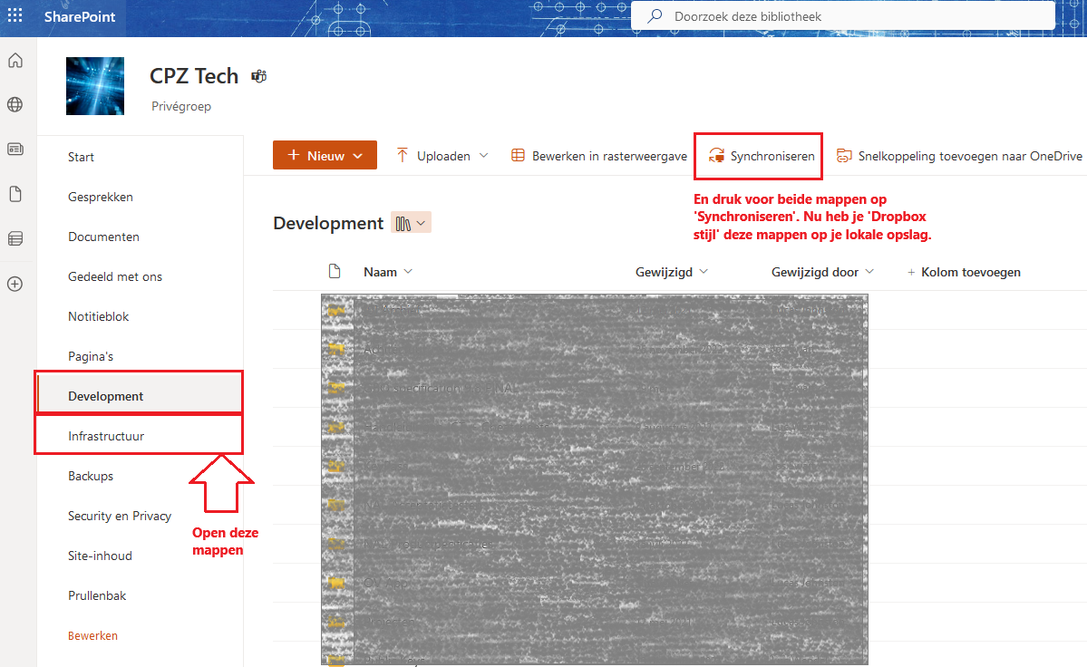The height and width of the screenshot is (667, 1087).
Task: Switch view via library view dropdown
Action: pos(411,223)
